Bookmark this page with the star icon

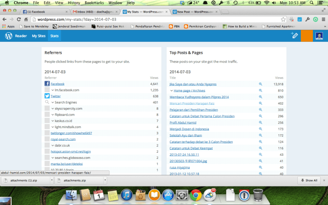pos(283,19)
